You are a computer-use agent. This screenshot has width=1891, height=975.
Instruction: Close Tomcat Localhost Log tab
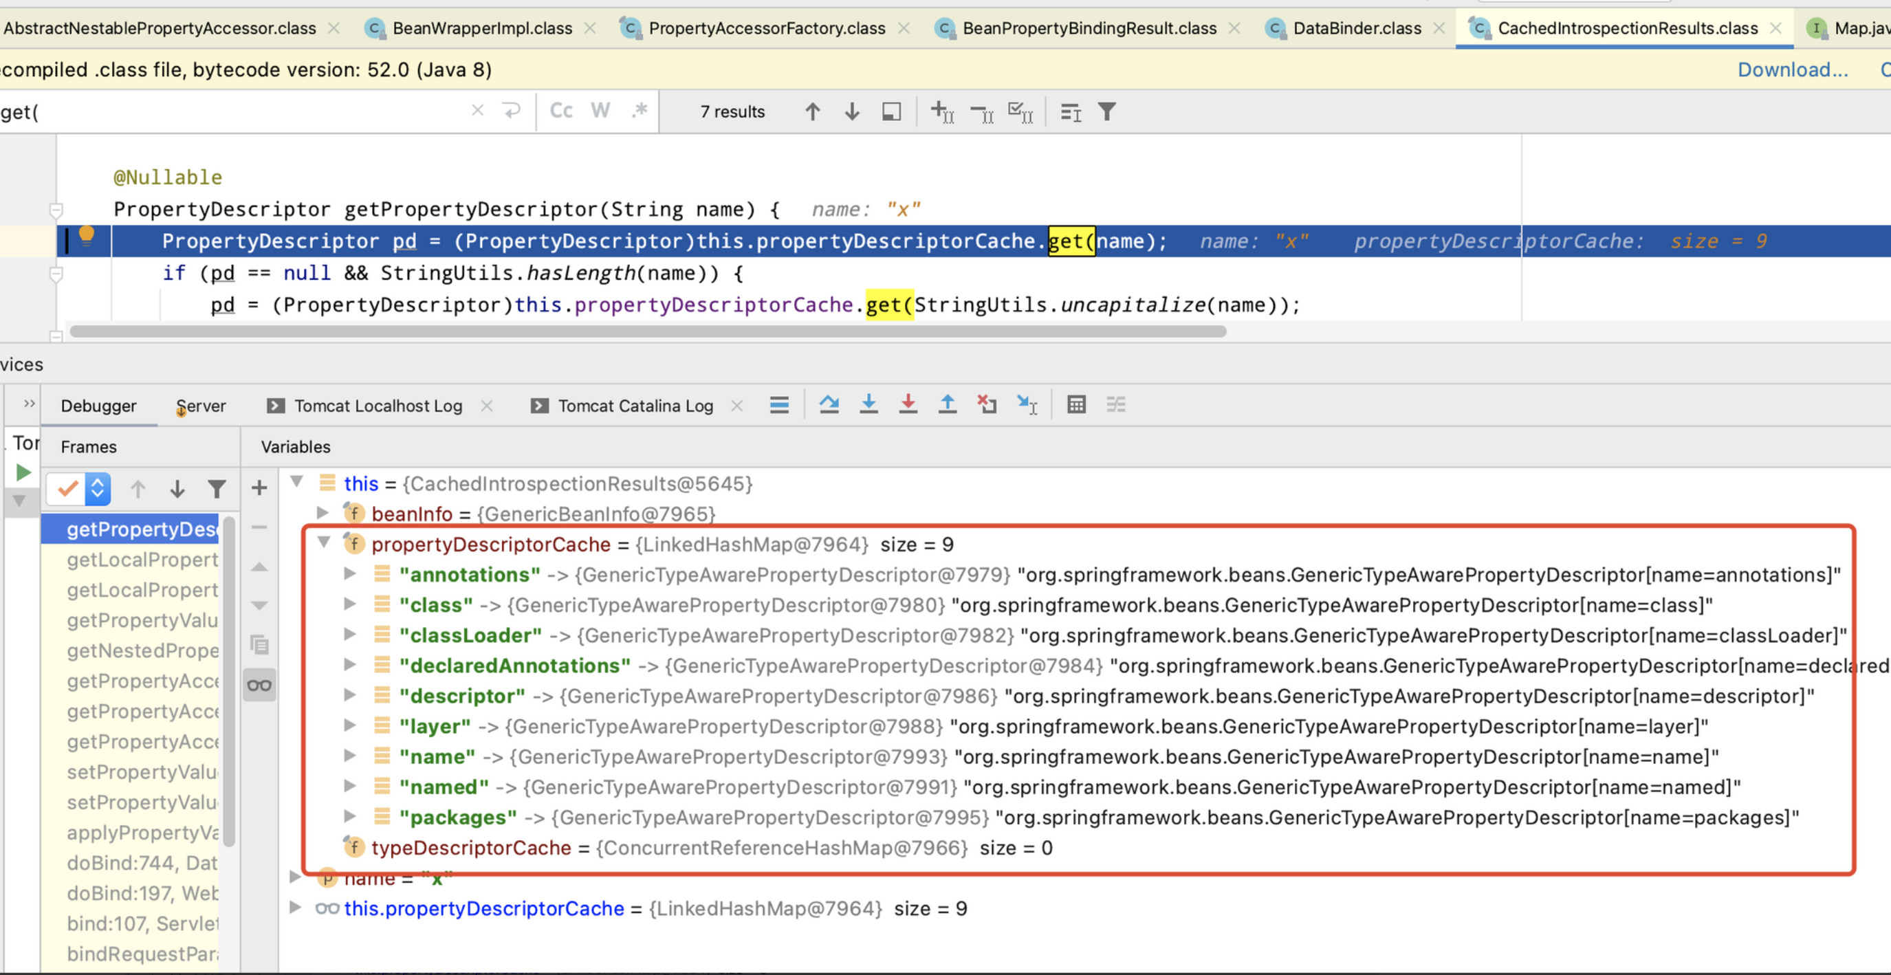(x=487, y=405)
